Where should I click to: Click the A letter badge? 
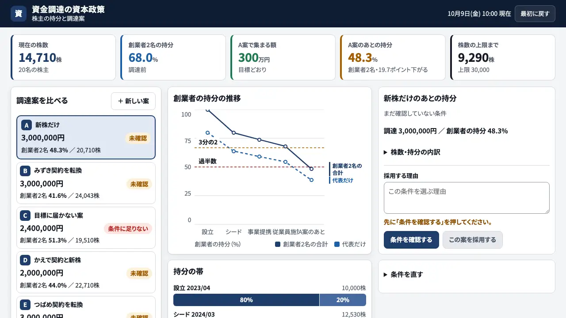[27, 125]
